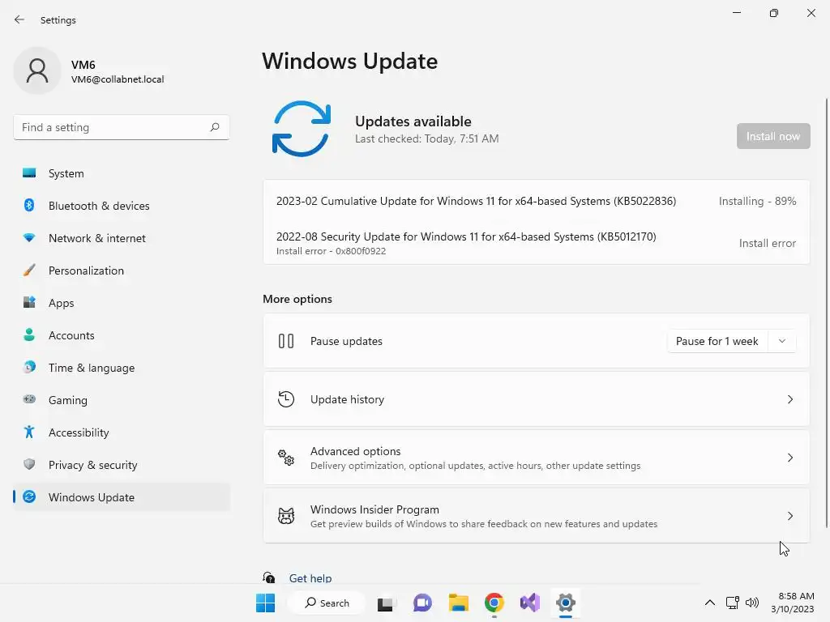Image resolution: width=830 pixels, height=622 pixels.
Task: Click the Privacy shield icon
Action: (29, 464)
